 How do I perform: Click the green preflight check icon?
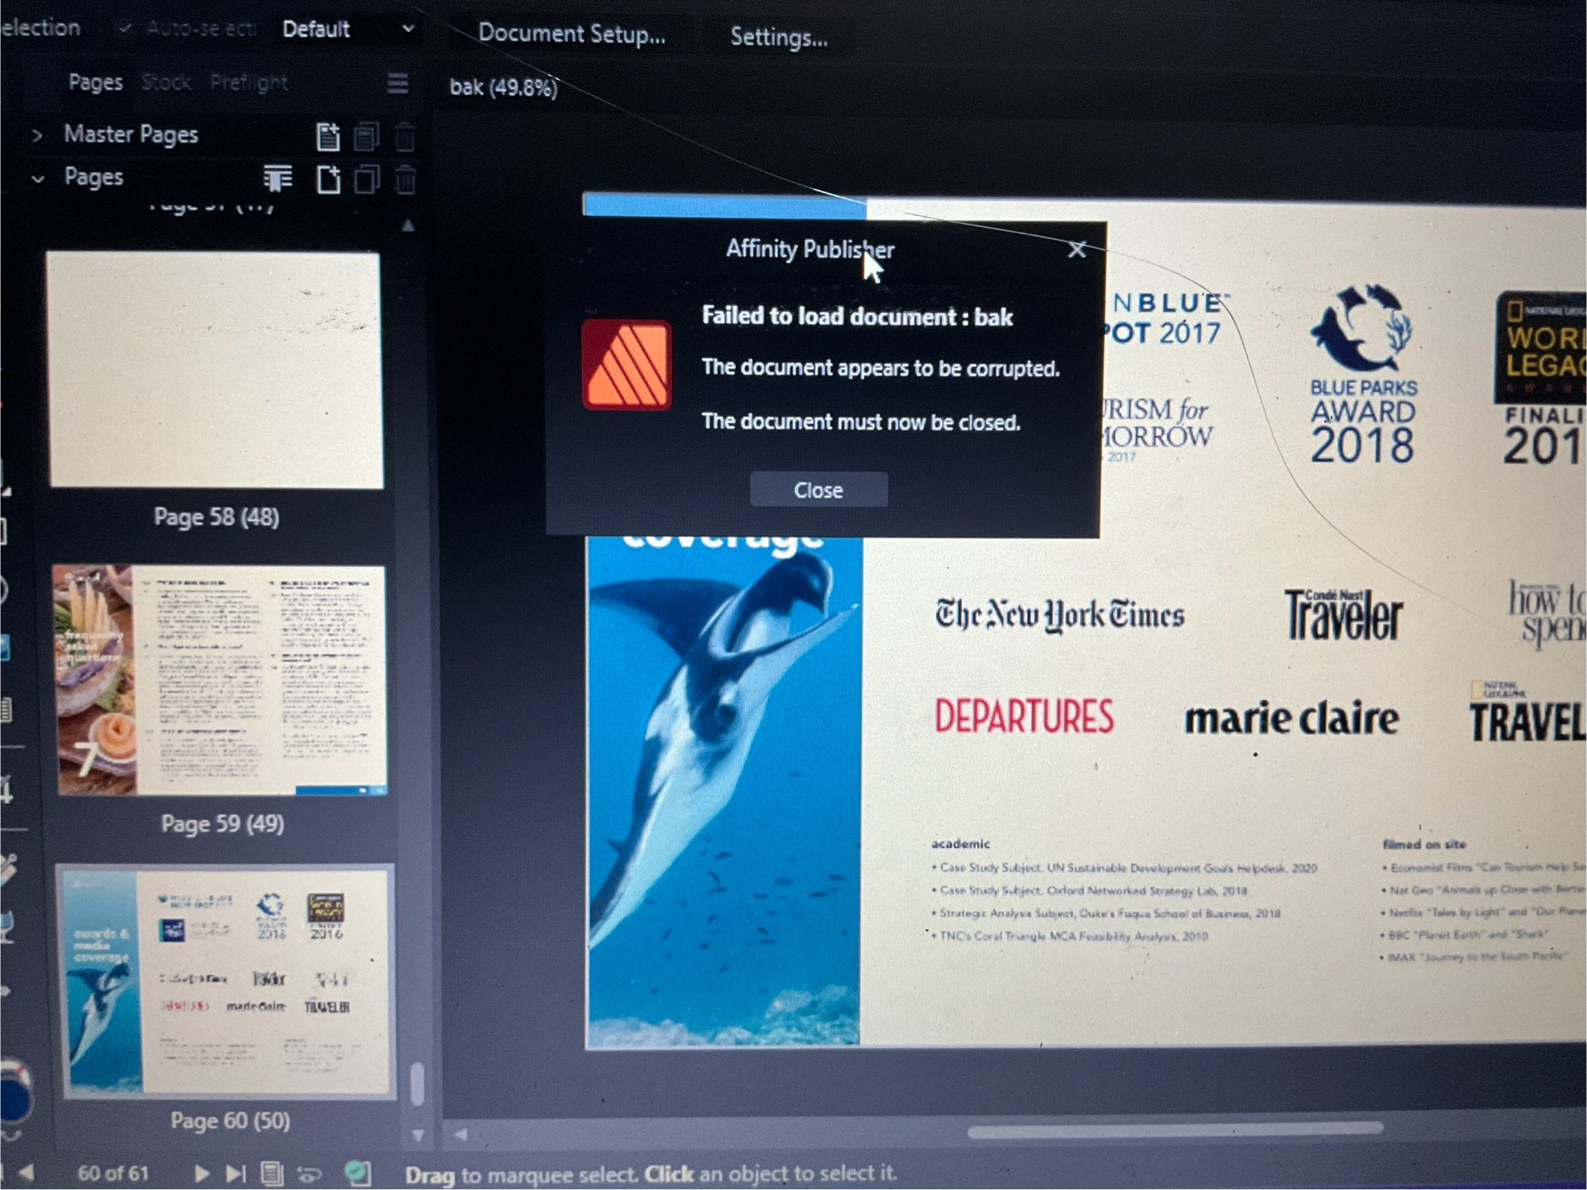(x=357, y=1174)
